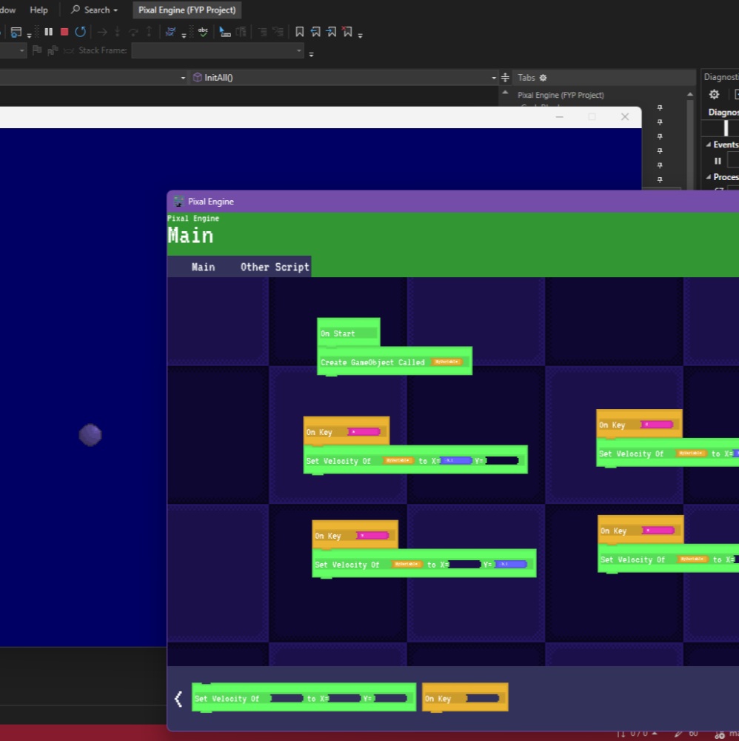Pick the Set Velocity Of block from palette

click(304, 697)
